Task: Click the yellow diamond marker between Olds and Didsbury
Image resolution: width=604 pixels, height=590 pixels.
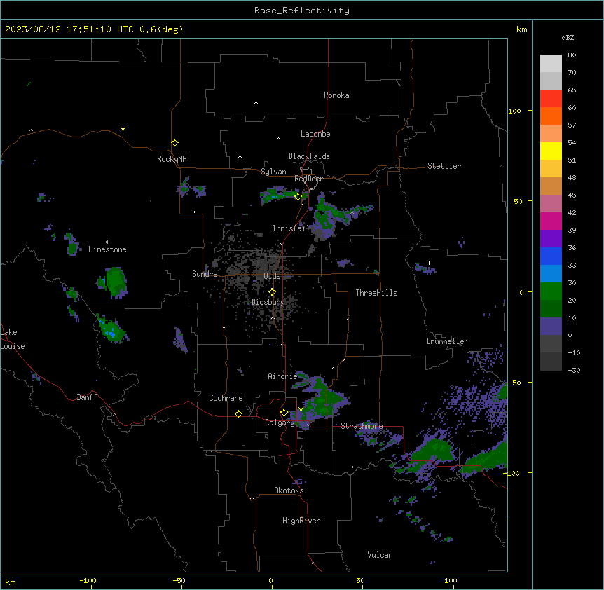Action: [x=272, y=292]
